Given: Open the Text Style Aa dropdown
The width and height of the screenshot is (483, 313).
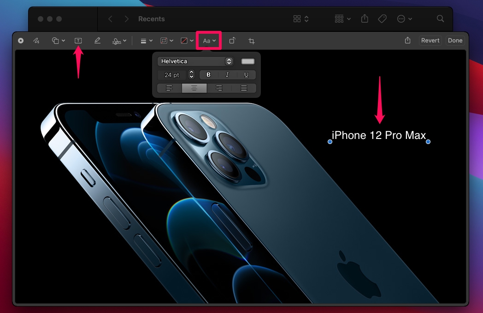Looking at the screenshot, I should pyautogui.click(x=208, y=41).
